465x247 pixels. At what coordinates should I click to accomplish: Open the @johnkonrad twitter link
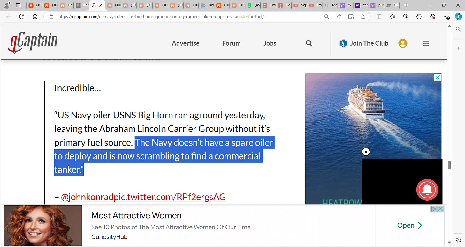(143, 197)
